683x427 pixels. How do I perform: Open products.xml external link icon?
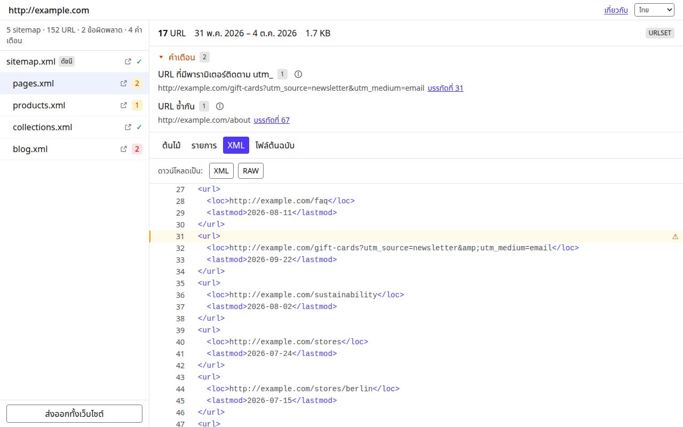point(124,105)
